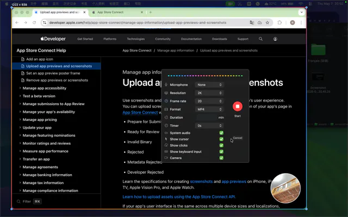Click the round camera preview bubble
Screen dimensions: 348x217
pyautogui.click(x=285, y=188)
